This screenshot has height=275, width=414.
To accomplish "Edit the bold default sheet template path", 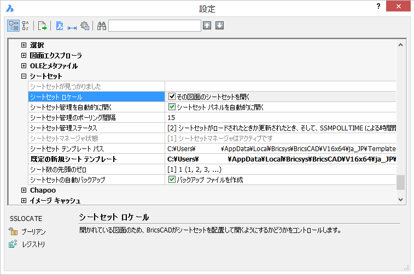I will tap(281, 159).
